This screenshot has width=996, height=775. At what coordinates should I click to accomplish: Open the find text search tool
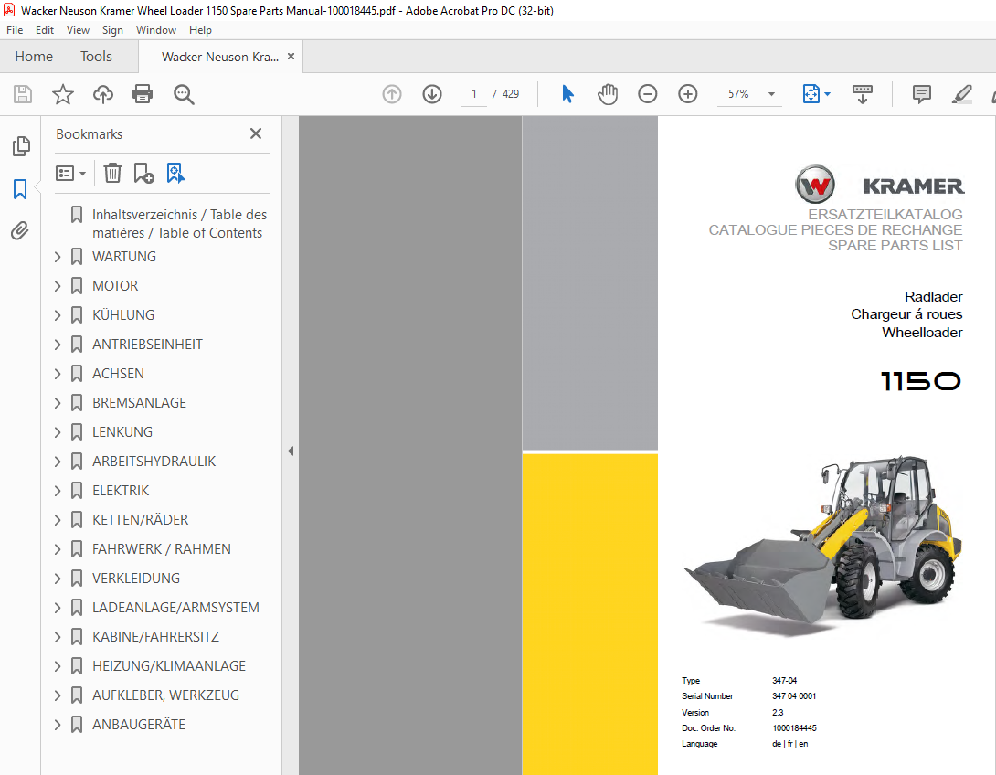[x=184, y=95]
